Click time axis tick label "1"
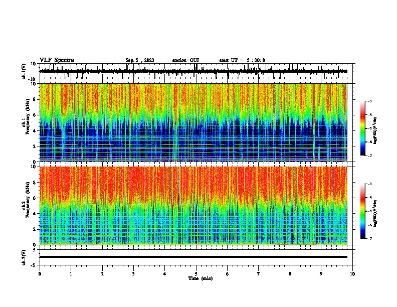 71,274
